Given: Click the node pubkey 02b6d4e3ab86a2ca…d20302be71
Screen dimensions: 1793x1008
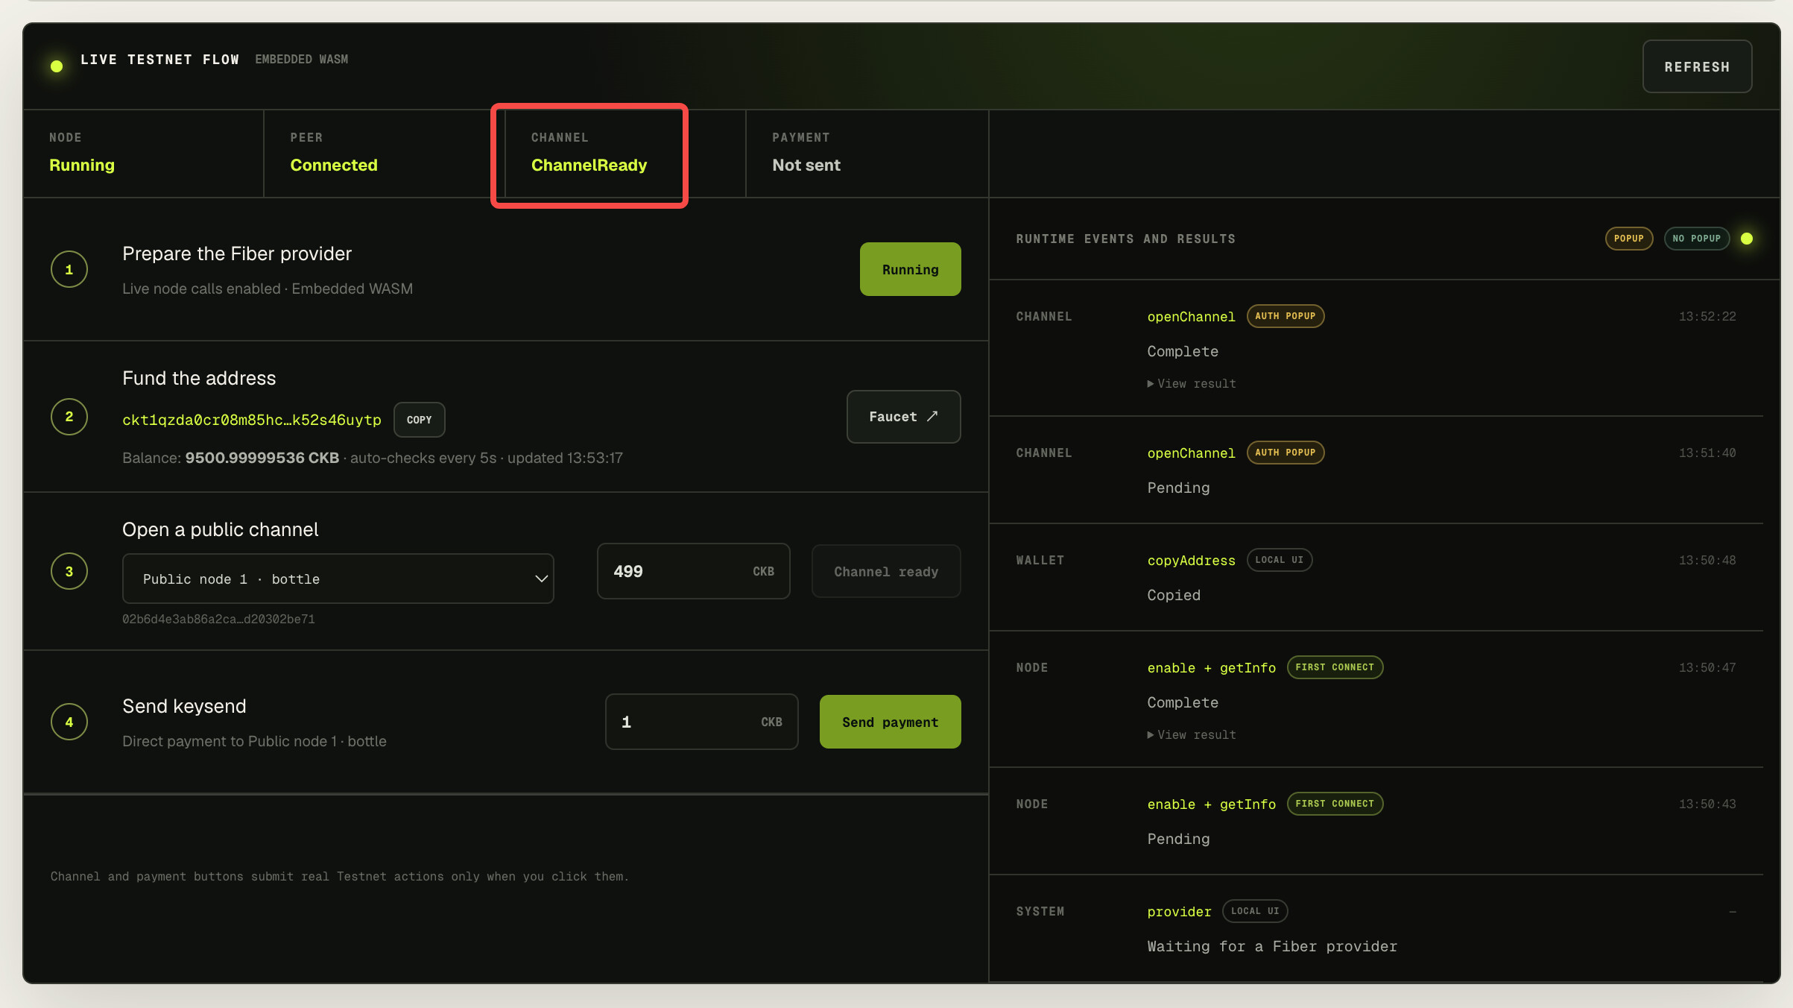Looking at the screenshot, I should [x=218, y=619].
